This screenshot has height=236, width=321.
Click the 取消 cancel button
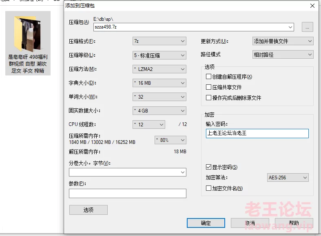pyautogui.click(x=250, y=223)
